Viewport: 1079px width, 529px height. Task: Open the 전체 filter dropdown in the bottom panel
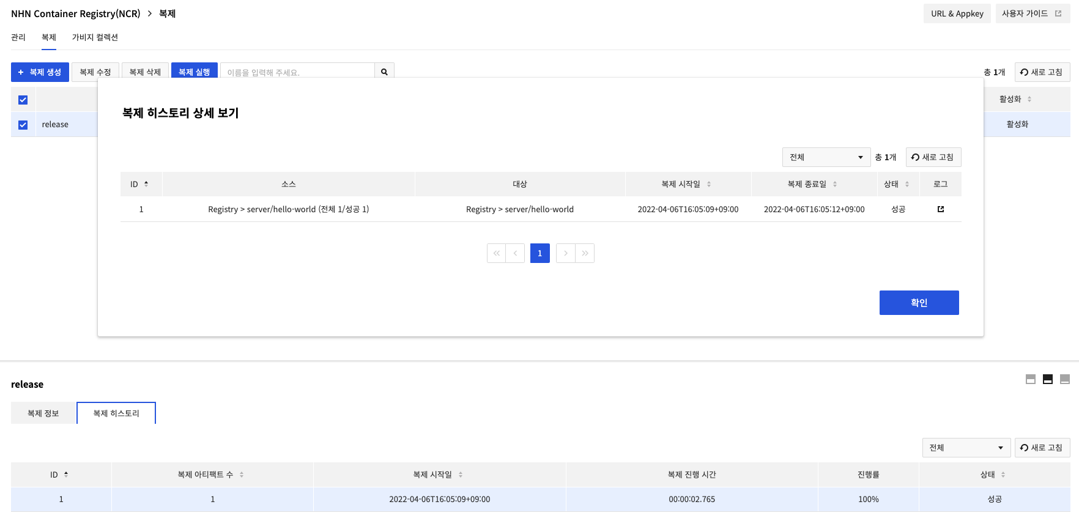click(966, 448)
